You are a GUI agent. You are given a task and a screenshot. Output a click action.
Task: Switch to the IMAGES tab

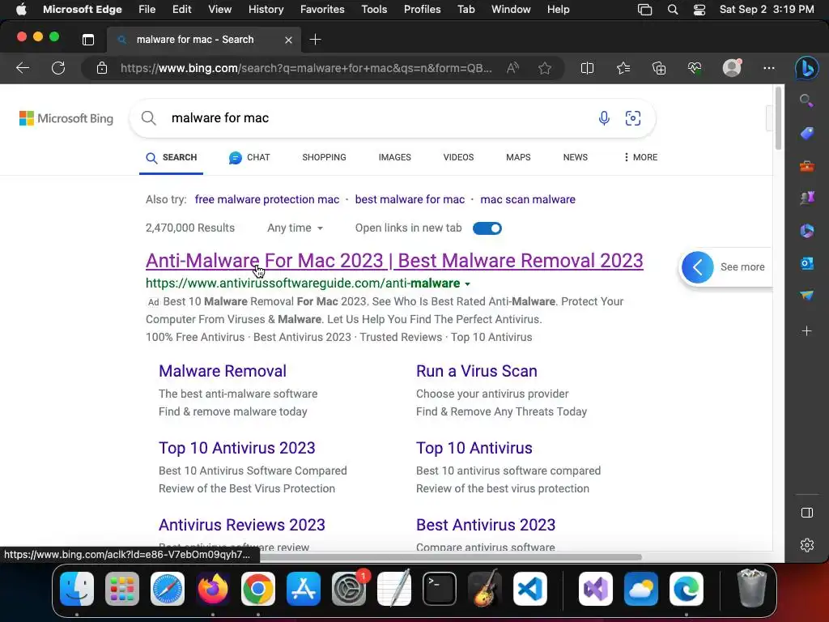point(394,157)
